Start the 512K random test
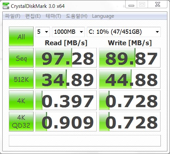This screenshot has height=154, width=170. click(x=21, y=79)
